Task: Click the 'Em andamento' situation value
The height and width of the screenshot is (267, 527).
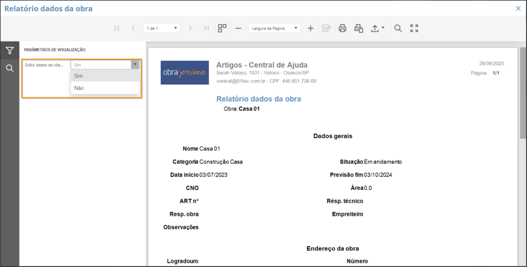Action: click(x=383, y=162)
